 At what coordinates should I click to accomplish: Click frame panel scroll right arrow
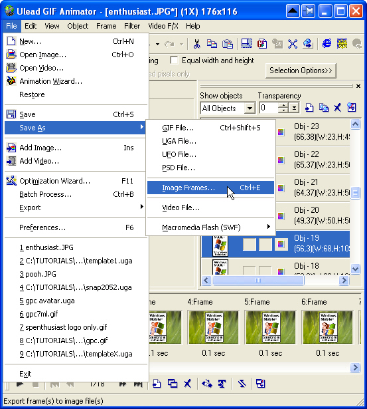pos(355,367)
